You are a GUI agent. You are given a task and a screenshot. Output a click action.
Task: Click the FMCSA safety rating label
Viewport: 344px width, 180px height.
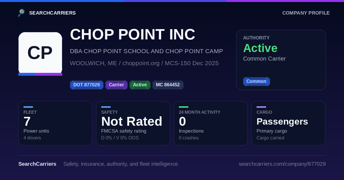click(x=124, y=131)
